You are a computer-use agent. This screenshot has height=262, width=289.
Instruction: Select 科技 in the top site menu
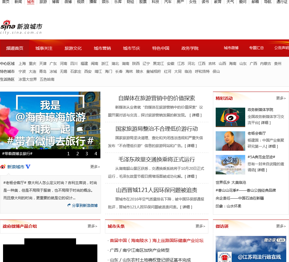pyautogui.click(x=155, y=2)
